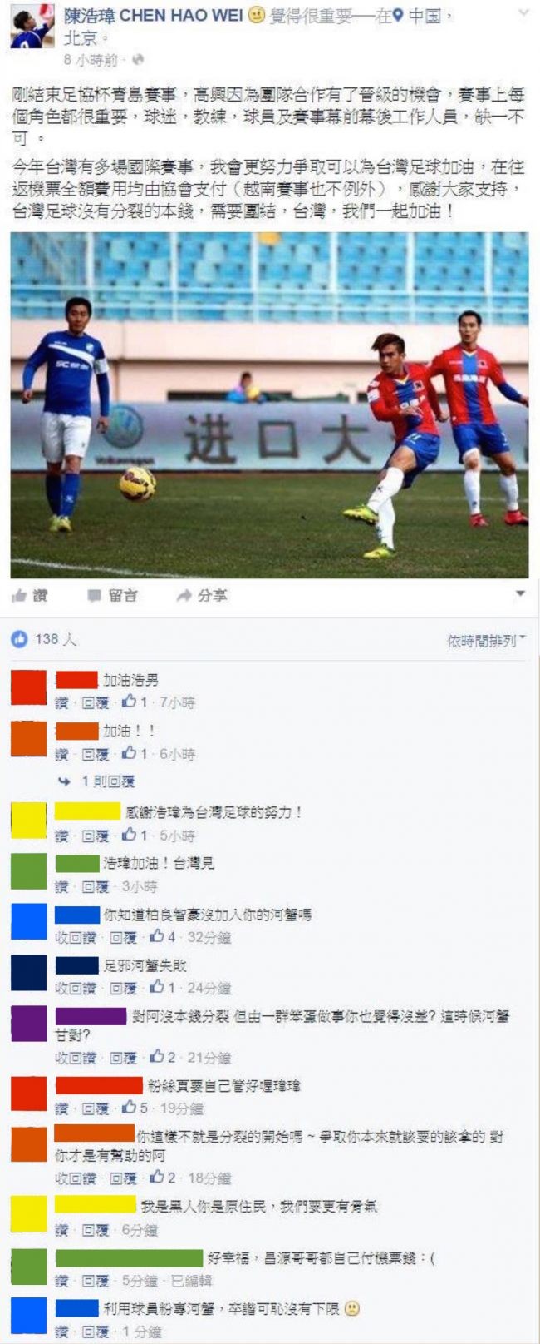Click the location pin icon before 中国
540x1344 pixels.
(x=399, y=16)
